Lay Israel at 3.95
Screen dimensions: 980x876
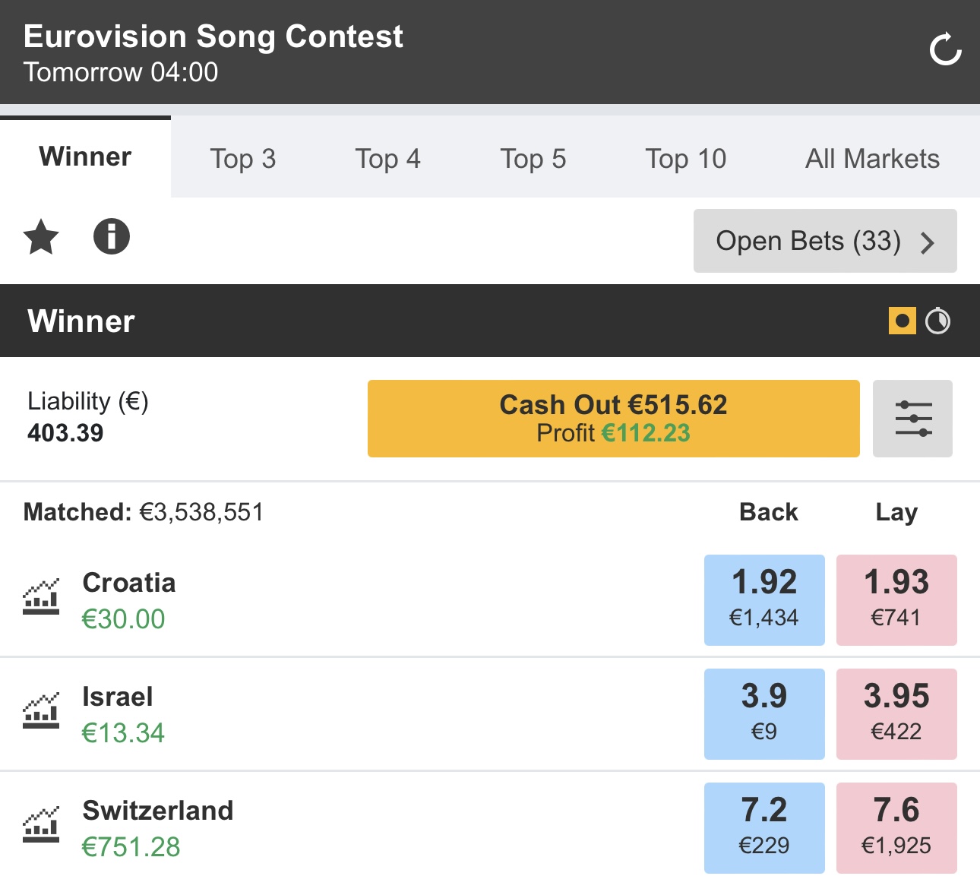pos(896,714)
